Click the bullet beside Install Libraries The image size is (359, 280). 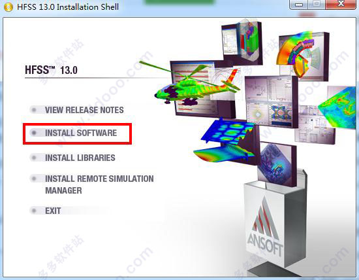click(x=34, y=158)
